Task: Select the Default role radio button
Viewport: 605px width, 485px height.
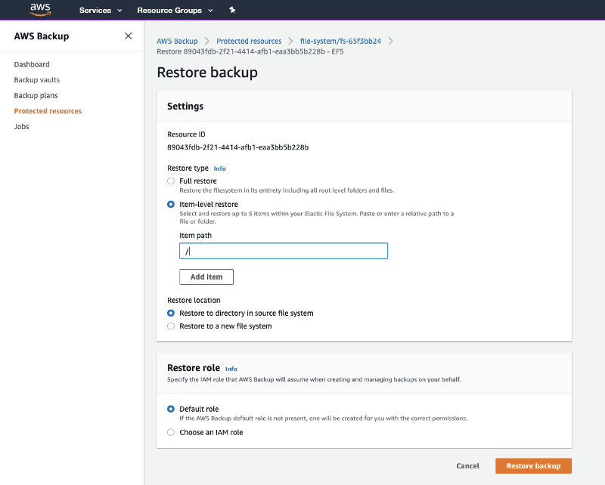Action: 171,409
